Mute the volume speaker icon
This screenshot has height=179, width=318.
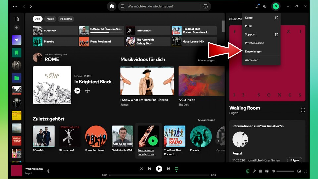pyautogui.click(x=273, y=171)
